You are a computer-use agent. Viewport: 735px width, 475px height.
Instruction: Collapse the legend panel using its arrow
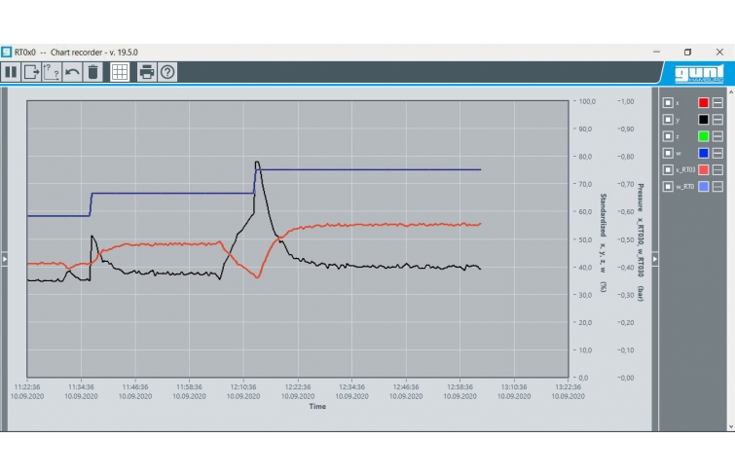point(655,258)
